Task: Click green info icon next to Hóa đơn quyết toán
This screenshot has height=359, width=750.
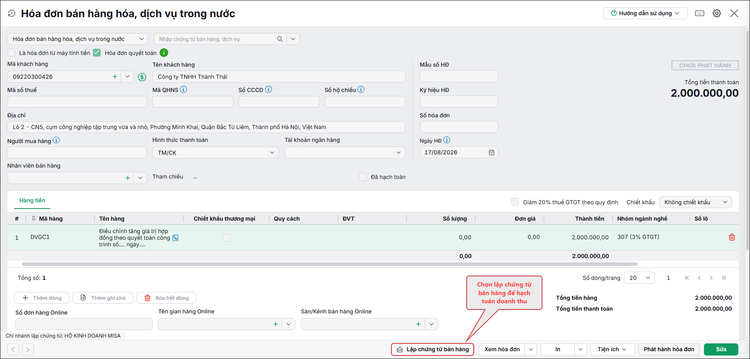Action: [164, 53]
